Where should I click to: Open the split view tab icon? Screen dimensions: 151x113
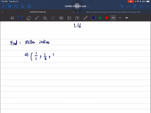tap(73, 12)
